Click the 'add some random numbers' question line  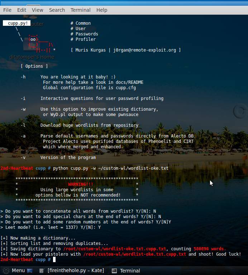tap(86, 222)
